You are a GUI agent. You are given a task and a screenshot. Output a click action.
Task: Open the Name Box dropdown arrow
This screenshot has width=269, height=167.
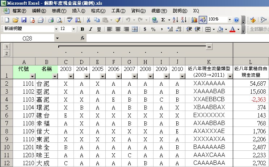tap(57, 38)
